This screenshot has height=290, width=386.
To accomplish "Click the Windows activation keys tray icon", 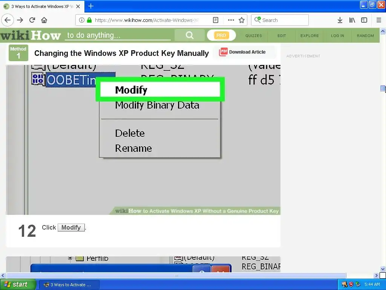I will pyautogui.click(x=345, y=284).
